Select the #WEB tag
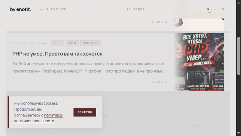Screen dimensions: 241x136 (72, 43)
